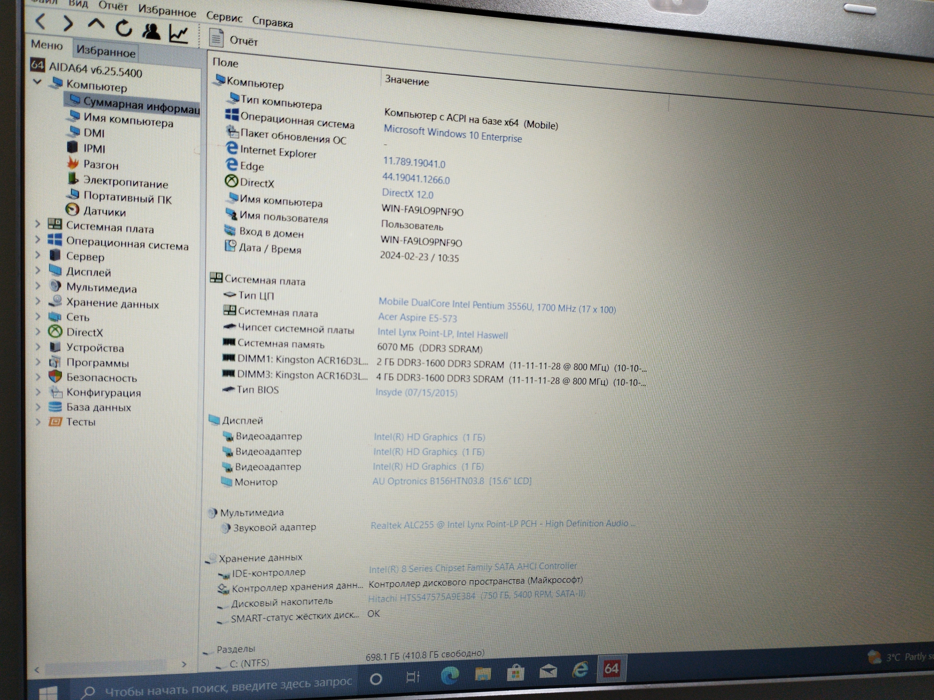This screenshot has height=700, width=934.
Task: Open Task View on the taskbar
Action: (x=413, y=676)
